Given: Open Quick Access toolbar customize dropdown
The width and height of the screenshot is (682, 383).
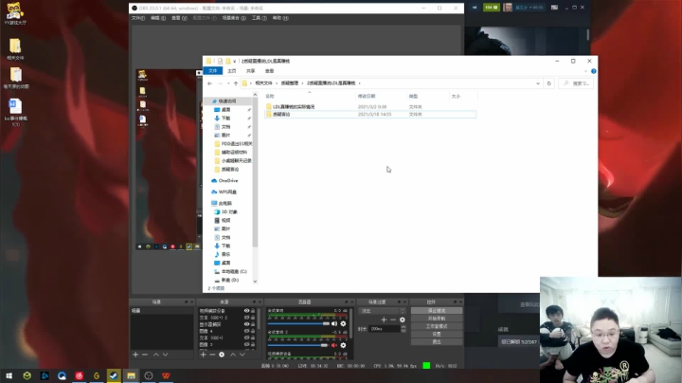Looking at the screenshot, I should tap(235, 62).
